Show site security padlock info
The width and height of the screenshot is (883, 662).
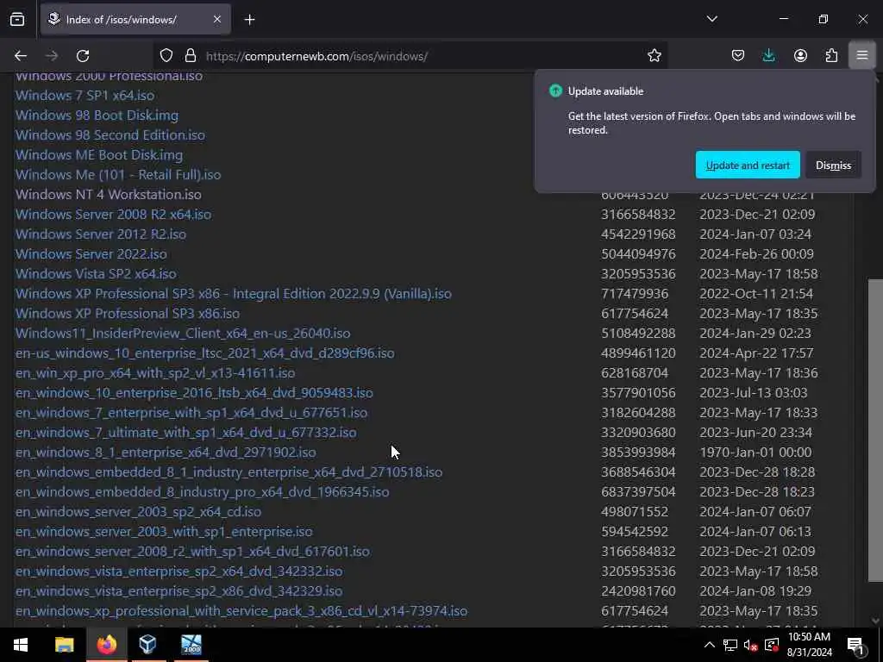191,56
